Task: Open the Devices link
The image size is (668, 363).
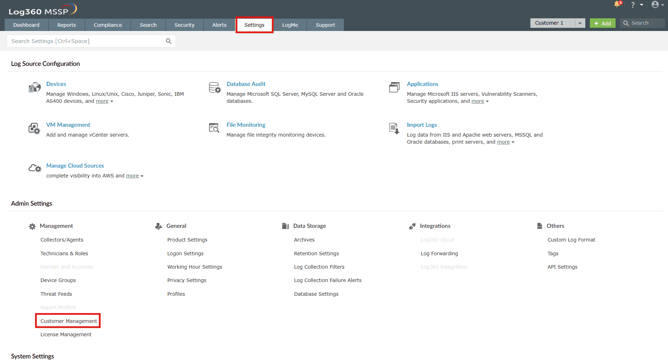Action: (x=56, y=84)
